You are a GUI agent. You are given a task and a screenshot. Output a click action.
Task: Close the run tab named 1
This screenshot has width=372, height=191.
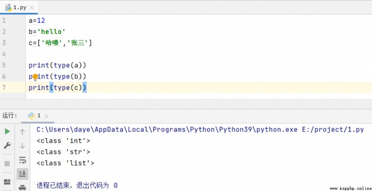click(x=46, y=116)
